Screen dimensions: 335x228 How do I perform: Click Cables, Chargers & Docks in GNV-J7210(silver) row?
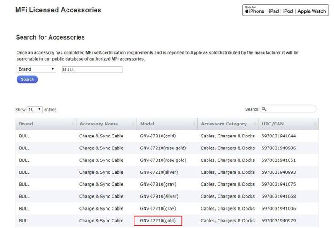(228, 172)
